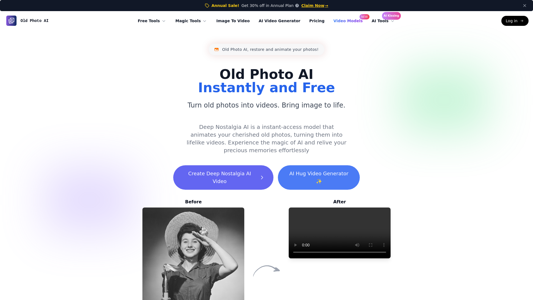Click the more options icon on After video
Viewport: 533px width, 300px height.
(x=384, y=245)
